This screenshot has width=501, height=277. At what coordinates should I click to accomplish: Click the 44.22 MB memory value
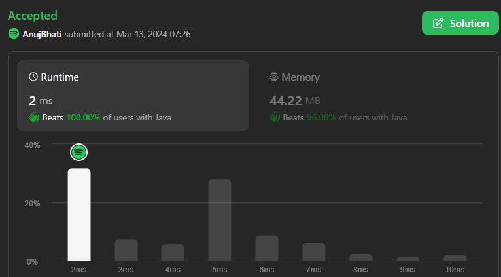coord(294,101)
